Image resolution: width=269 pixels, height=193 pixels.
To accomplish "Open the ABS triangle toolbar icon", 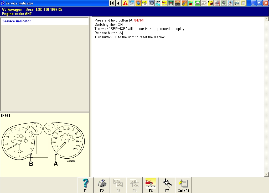I will coord(230,3).
